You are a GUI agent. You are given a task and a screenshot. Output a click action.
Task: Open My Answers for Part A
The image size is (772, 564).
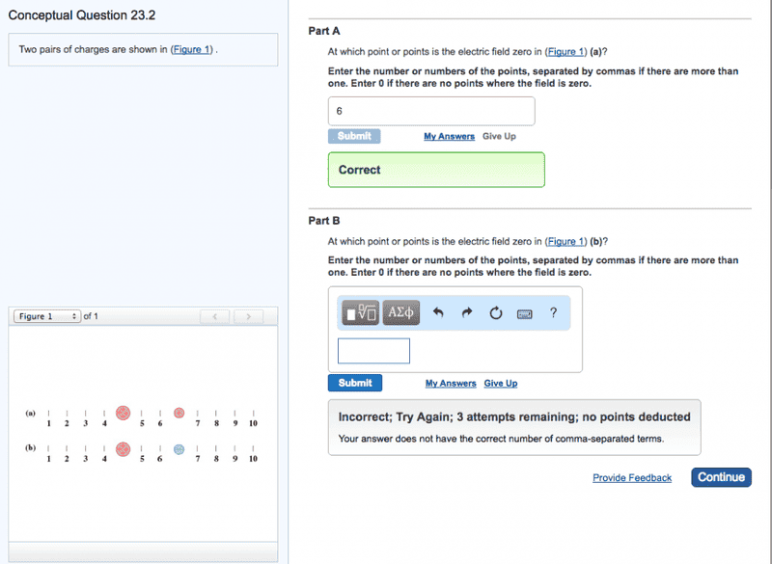(449, 137)
